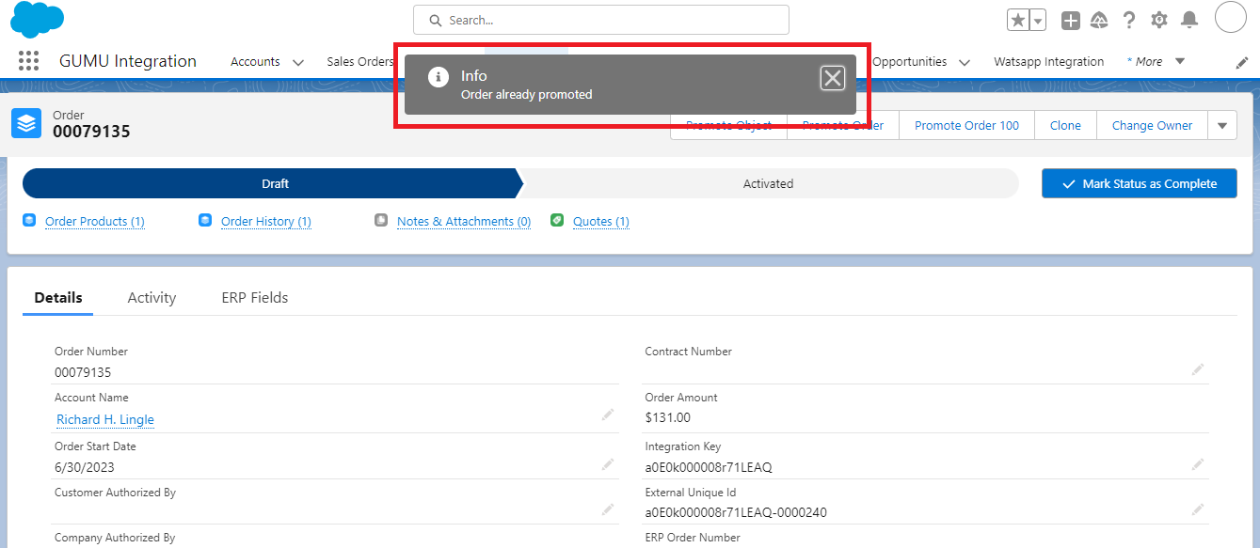Open the App Launcher grid icon
The image size is (1260, 548).
pyautogui.click(x=29, y=61)
